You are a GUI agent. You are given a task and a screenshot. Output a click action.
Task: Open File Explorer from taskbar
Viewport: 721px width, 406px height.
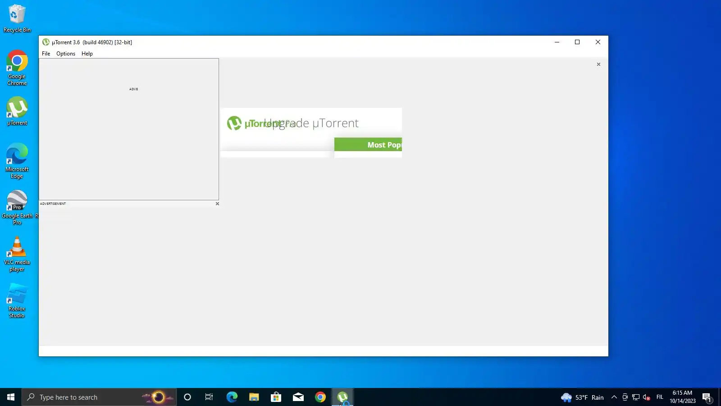(x=254, y=397)
